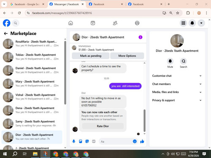
Task: Open Mary apartment conversation
Action: click(x=32, y=84)
